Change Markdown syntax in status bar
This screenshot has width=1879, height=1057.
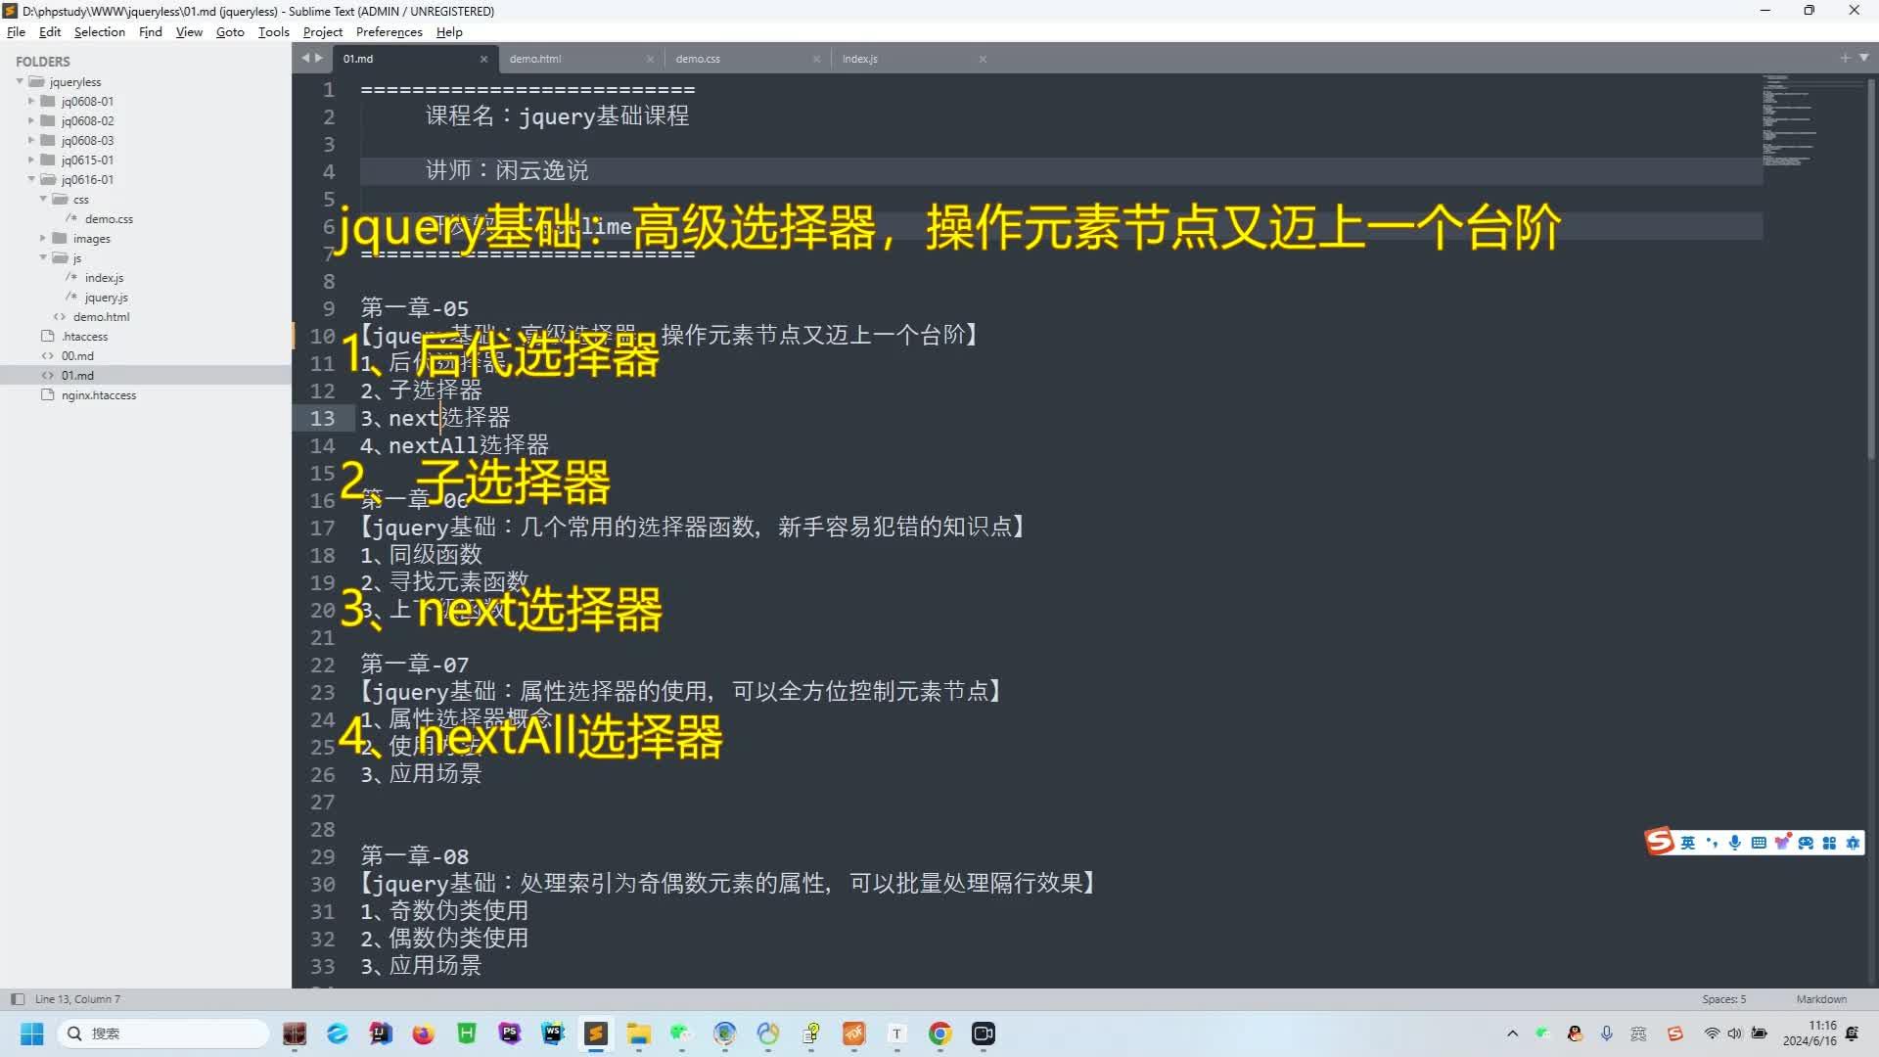[x=1821, y=999]
